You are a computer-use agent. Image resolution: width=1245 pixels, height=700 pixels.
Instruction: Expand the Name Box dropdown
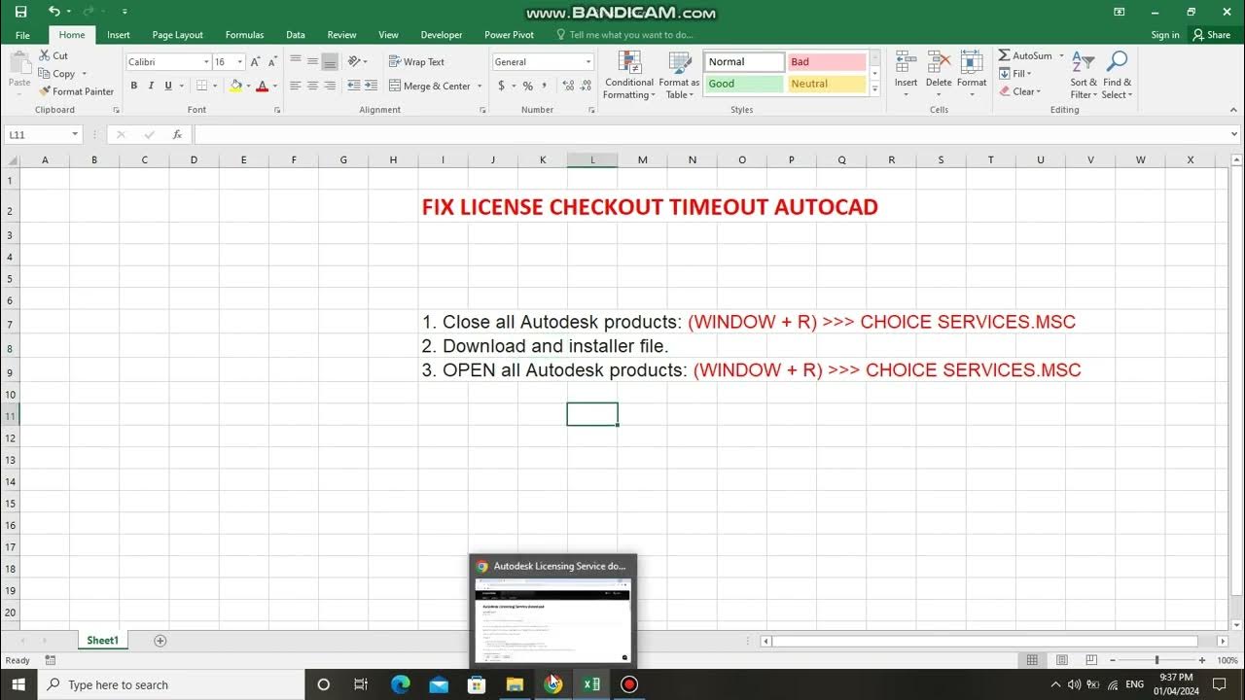pos(75,134)
